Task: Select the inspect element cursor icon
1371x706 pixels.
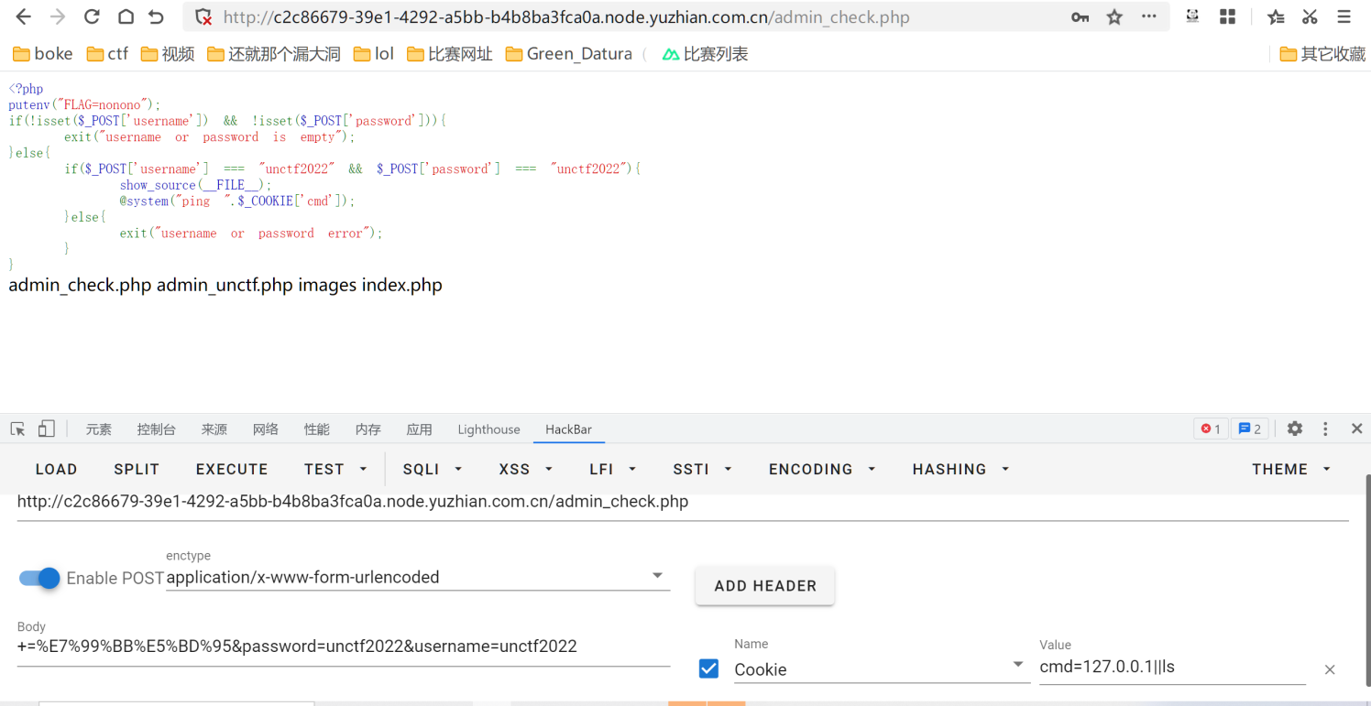Action: click(17, 429)
